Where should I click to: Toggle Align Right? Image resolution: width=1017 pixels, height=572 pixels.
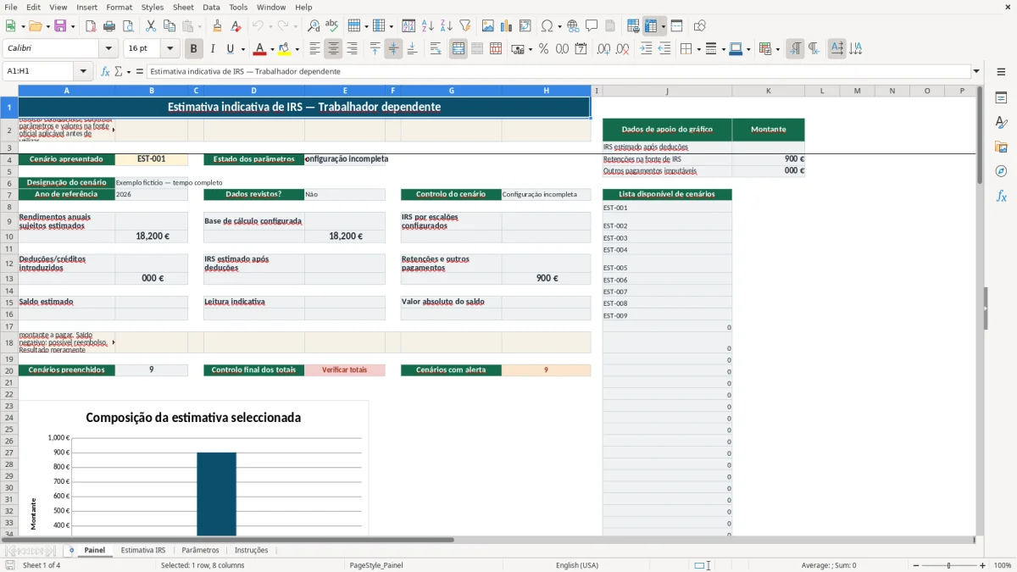click(353, 49)
